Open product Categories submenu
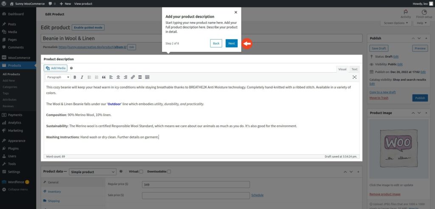 click(10, 87)
